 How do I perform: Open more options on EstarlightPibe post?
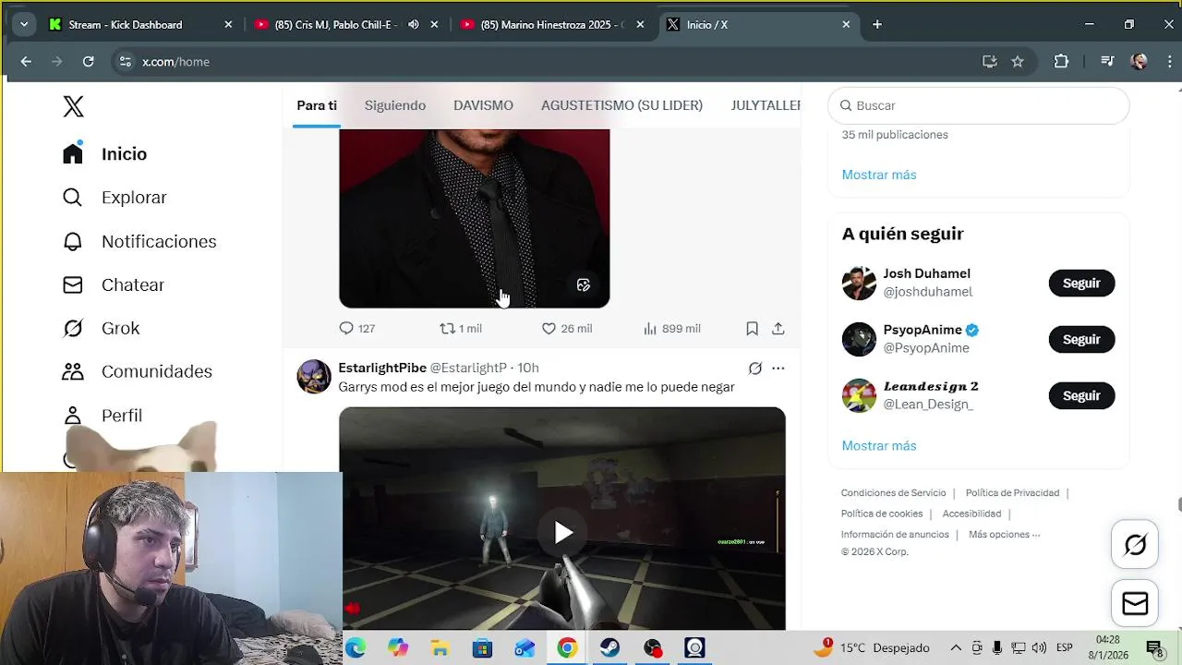pos(778,369)
